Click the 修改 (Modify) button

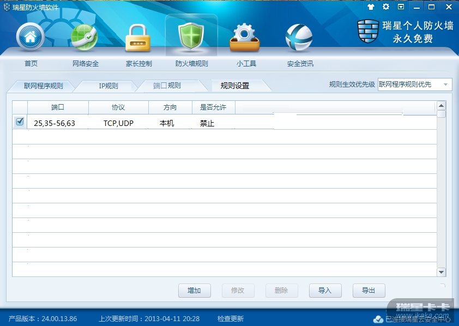238,291
